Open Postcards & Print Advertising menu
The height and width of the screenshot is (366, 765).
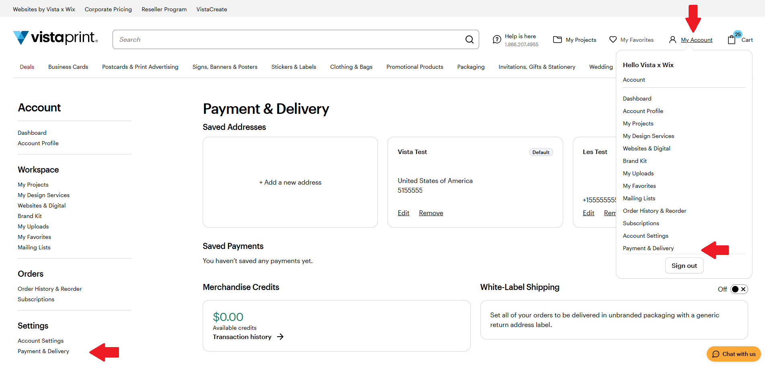[x=140, y=67]
